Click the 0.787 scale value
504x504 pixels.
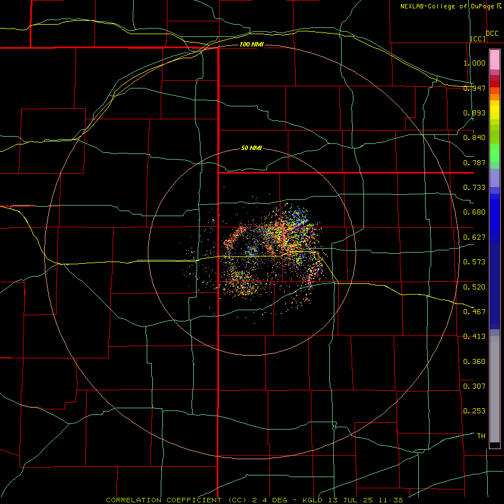click(474, 162)
